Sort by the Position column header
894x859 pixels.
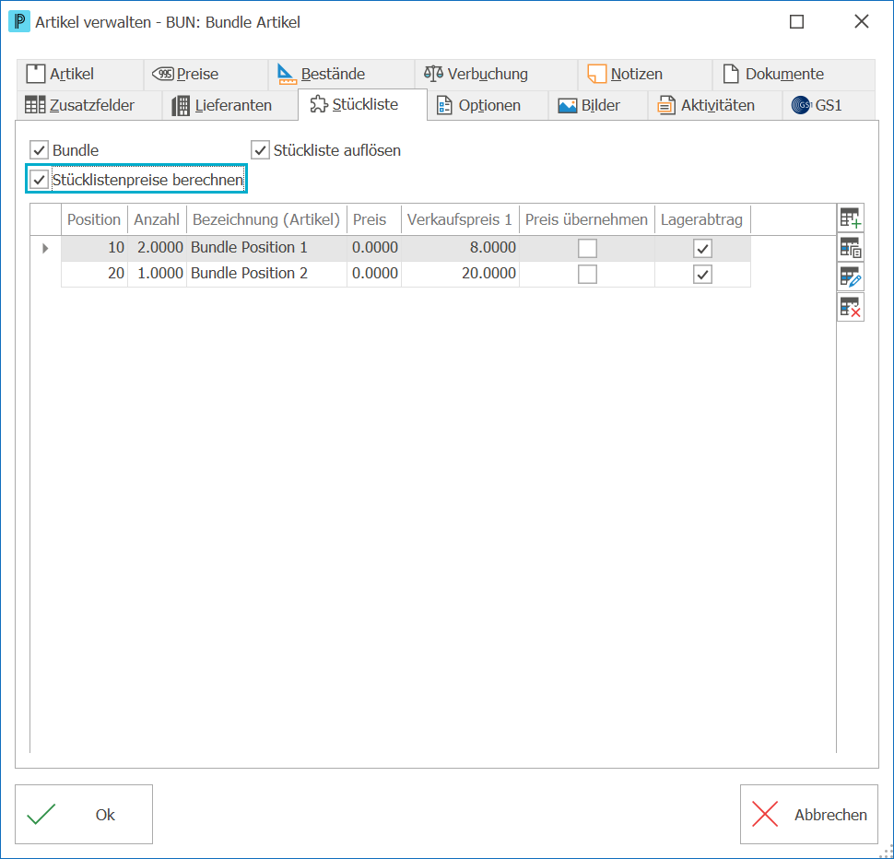(x=94, y=219)
